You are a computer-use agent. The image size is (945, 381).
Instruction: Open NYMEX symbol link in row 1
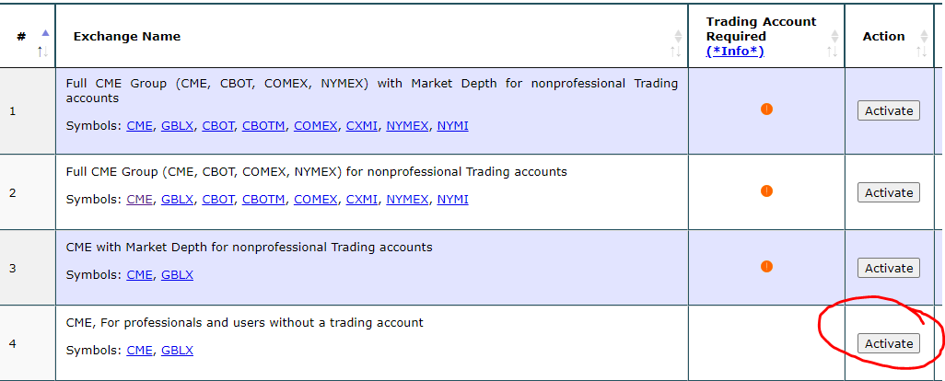tap(407, 125)
